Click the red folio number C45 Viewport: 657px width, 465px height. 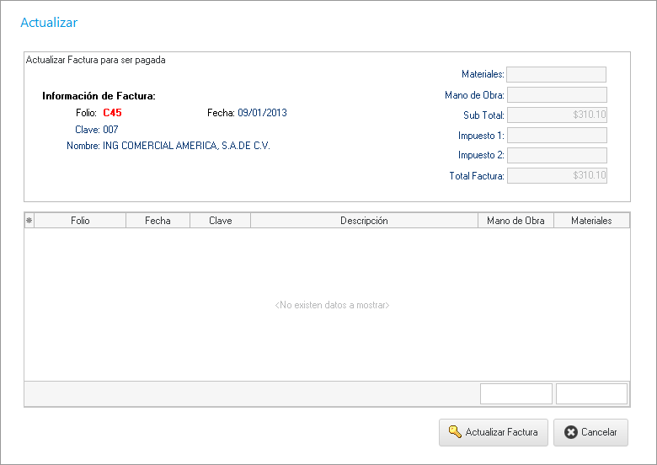click(113, 112)
